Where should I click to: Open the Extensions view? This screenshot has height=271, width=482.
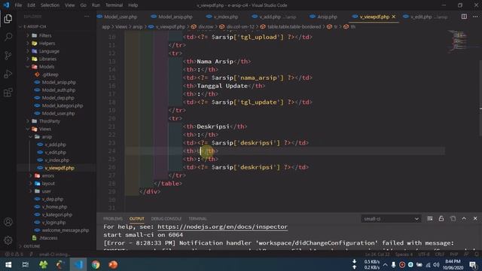(x=8, y=93)
